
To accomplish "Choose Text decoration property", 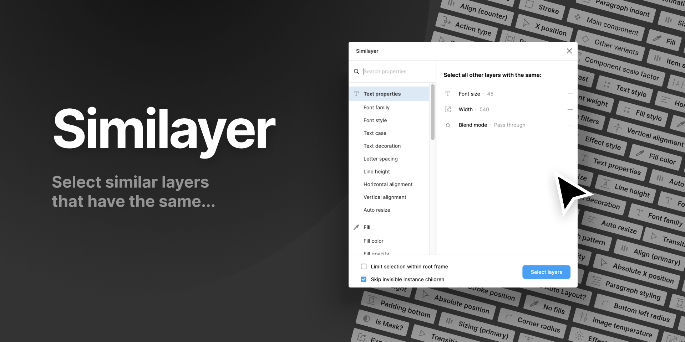I will point(382,146).
